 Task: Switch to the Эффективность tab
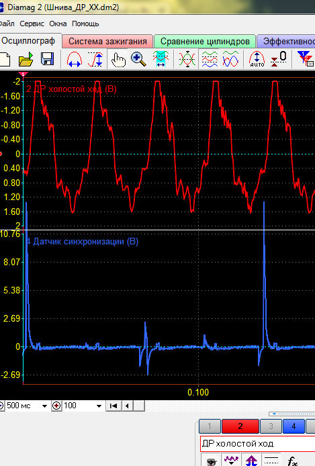coord(286,42)
